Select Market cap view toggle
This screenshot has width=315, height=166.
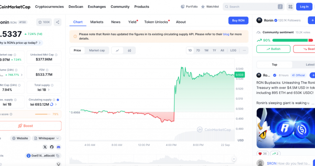[97, 50]
